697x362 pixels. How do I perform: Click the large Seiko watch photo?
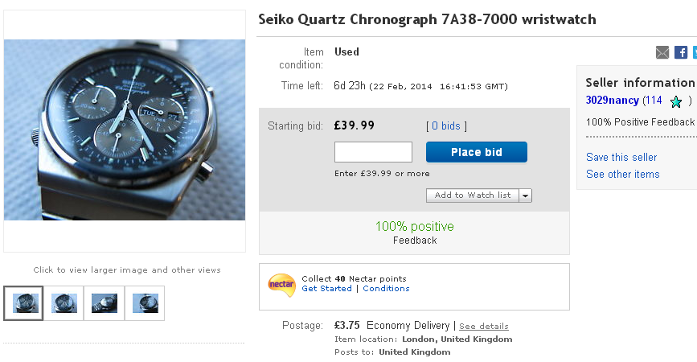coord(125,130)
